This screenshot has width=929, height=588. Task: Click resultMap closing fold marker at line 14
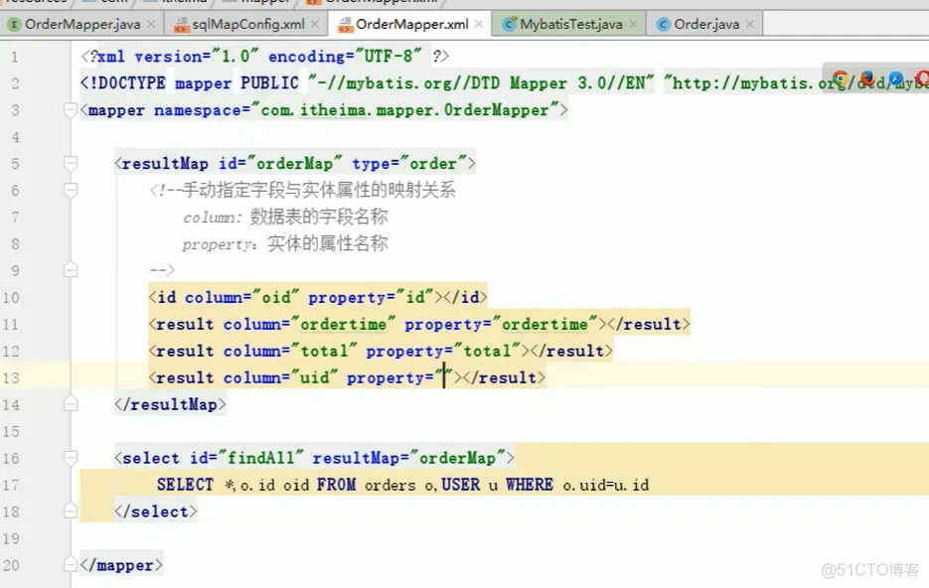click(70, 404)
